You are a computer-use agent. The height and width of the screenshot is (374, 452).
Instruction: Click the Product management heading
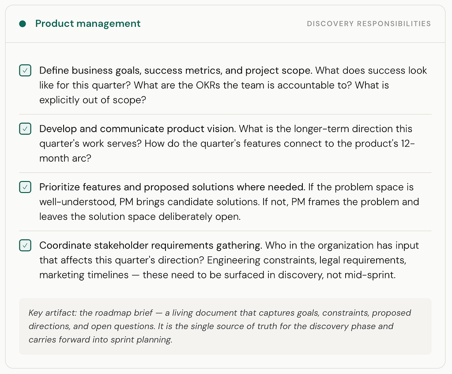point(88,24)
